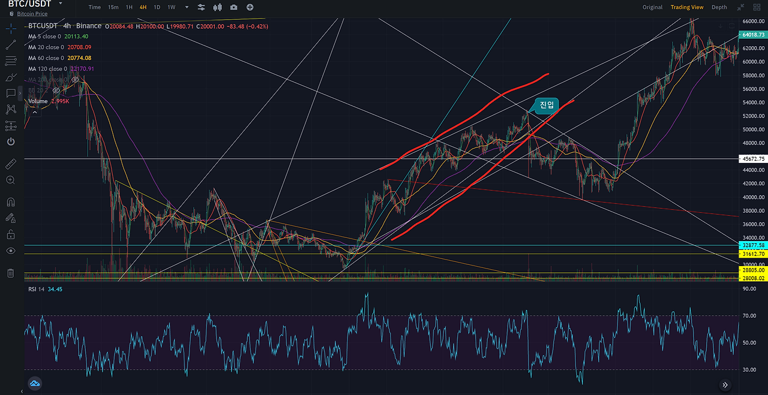Show the hidden MA 200 indicator
The width and height of the screenshot is (768, 395).
tap(75, 79)
